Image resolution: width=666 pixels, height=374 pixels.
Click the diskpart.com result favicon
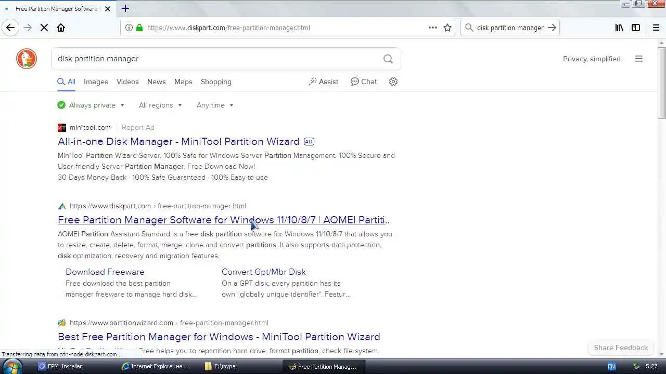[62, 206]
